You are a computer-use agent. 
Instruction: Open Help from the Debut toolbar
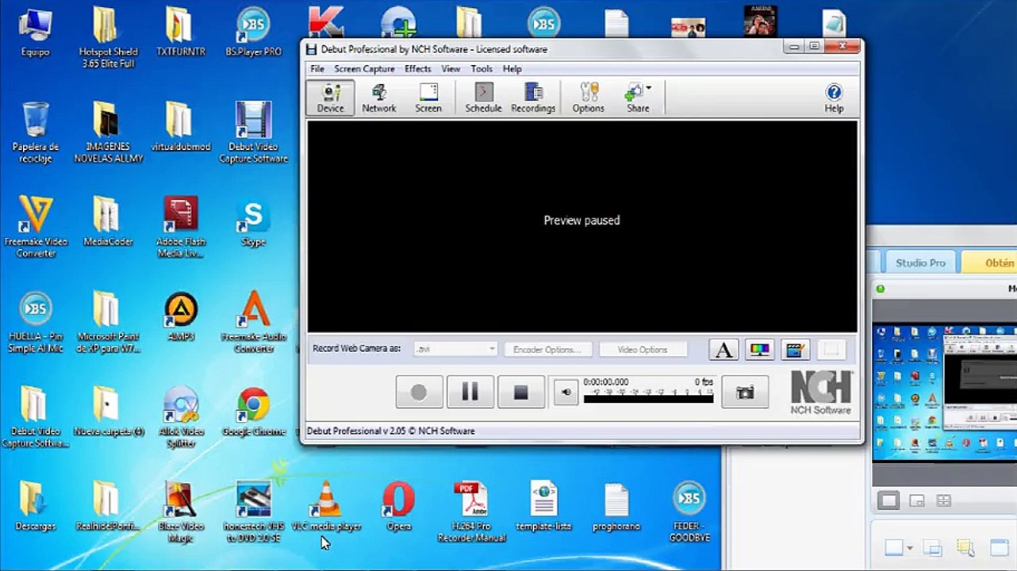(834, 98)
